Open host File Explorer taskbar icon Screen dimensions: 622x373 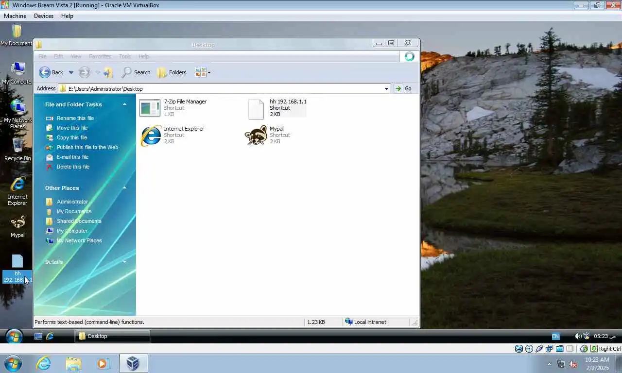pyautogui.click(x=73, y=363)
